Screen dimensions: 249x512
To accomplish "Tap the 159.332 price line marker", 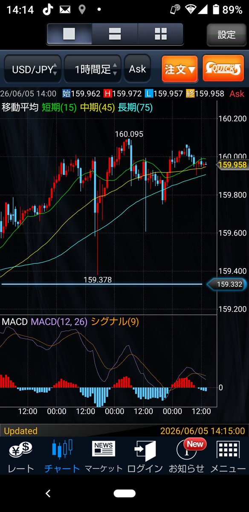I will pyautogui.click(x=226, y=284).
